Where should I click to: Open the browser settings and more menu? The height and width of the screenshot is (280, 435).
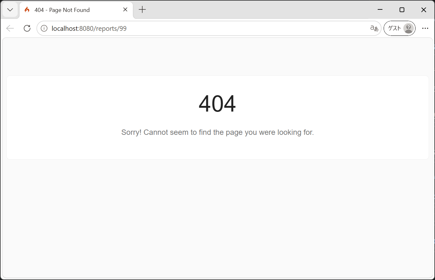point(425,28)
